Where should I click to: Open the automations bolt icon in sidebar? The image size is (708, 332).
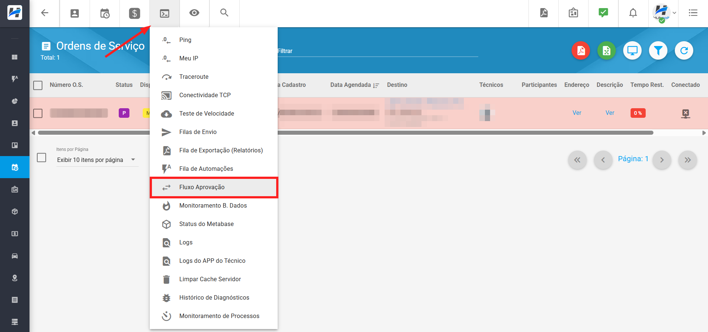pos(15,79)
